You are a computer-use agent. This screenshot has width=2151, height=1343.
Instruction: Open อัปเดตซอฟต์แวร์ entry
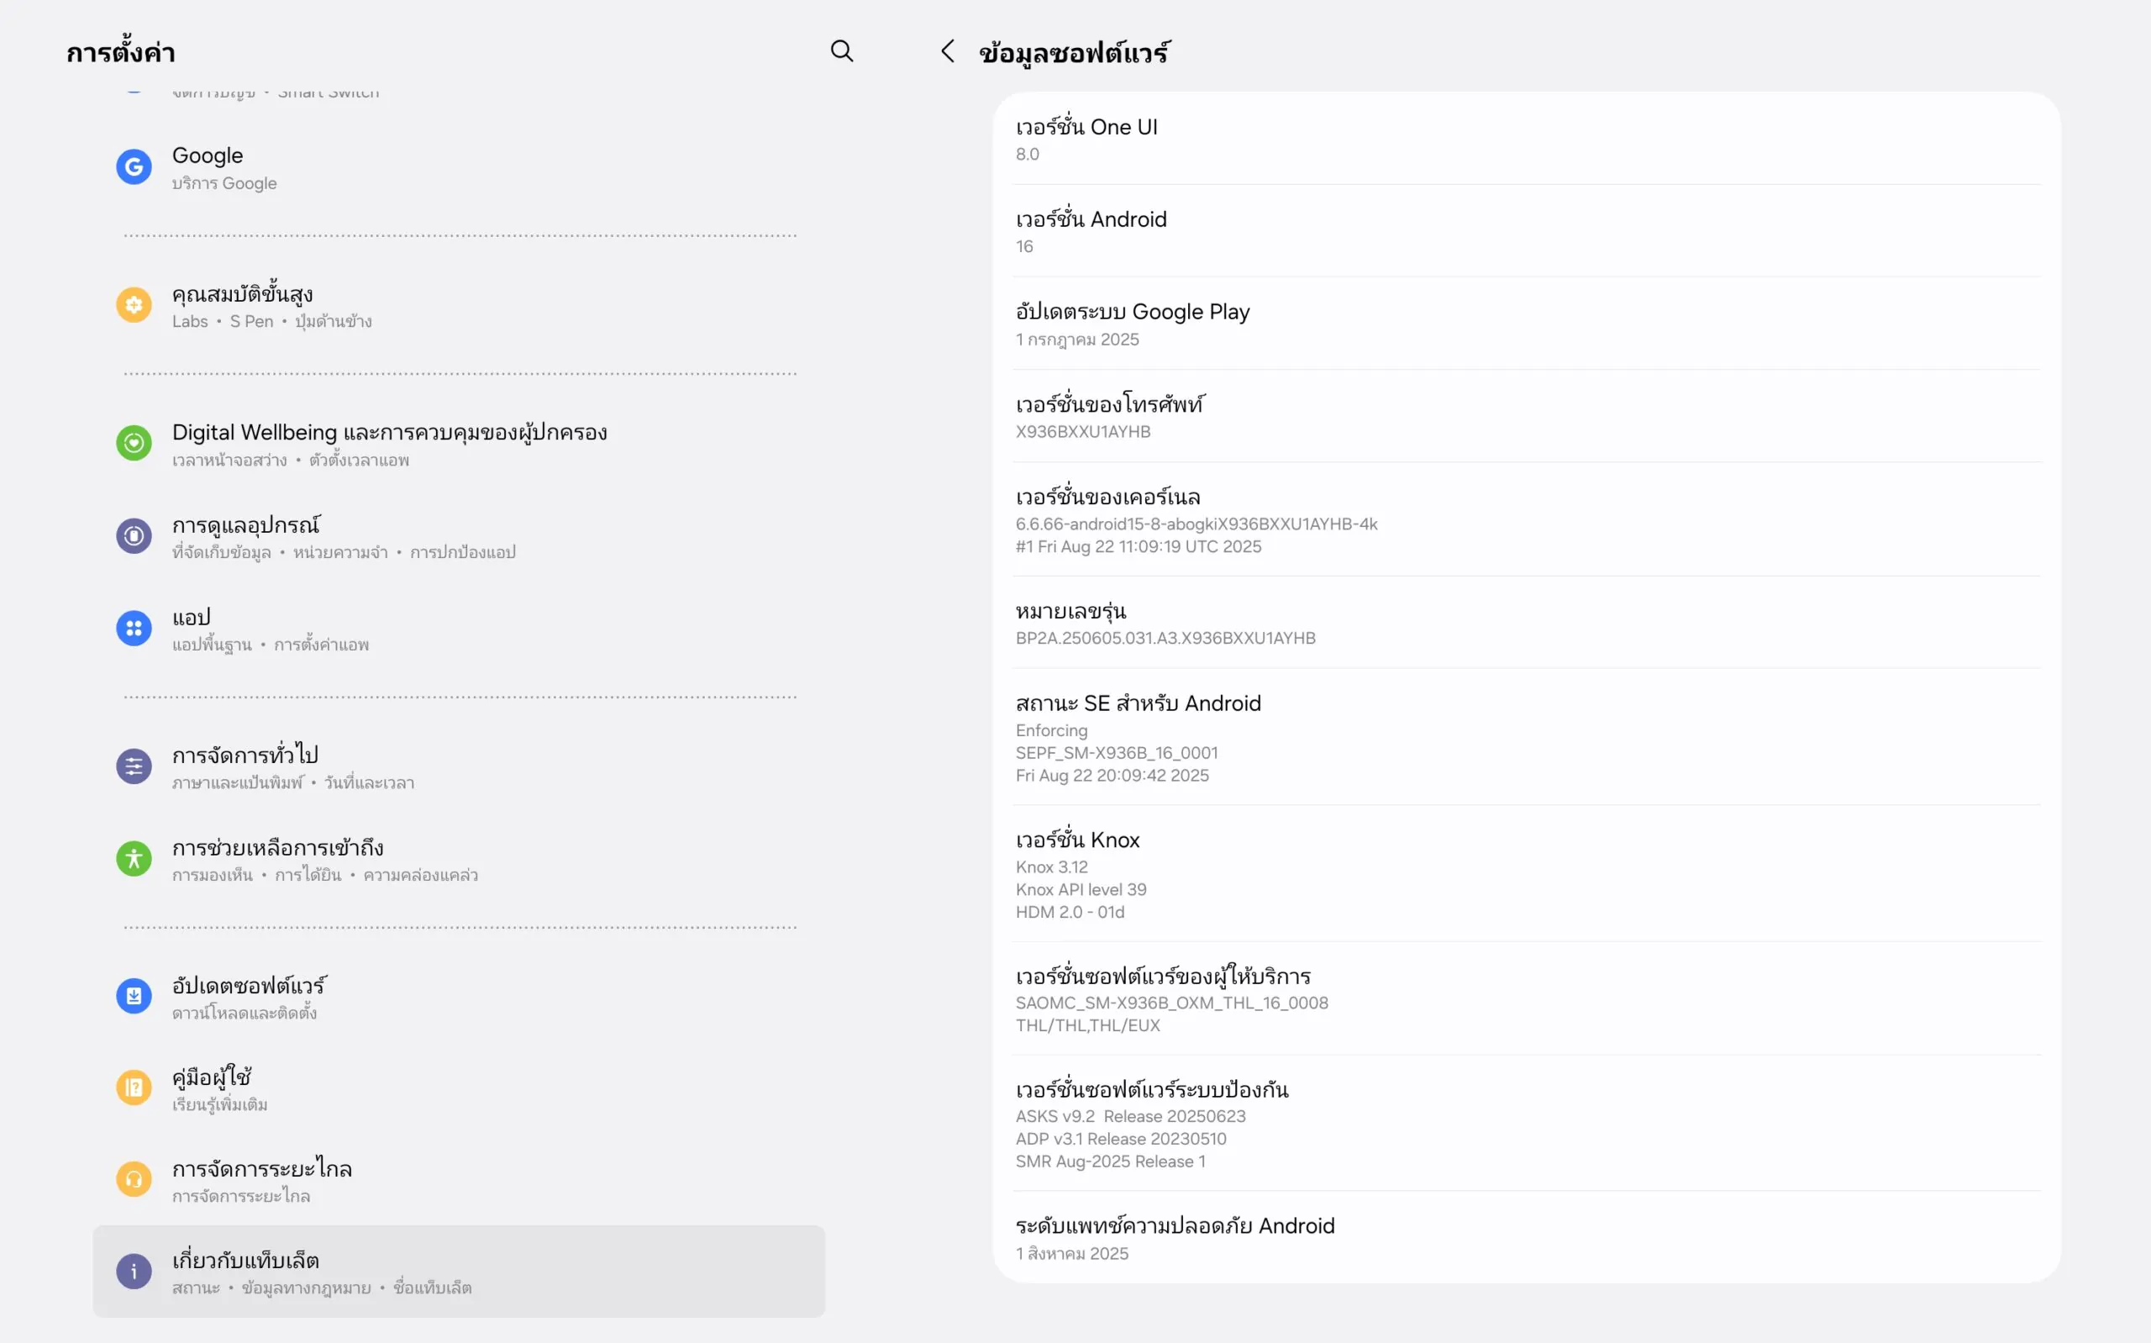(459, 997)
